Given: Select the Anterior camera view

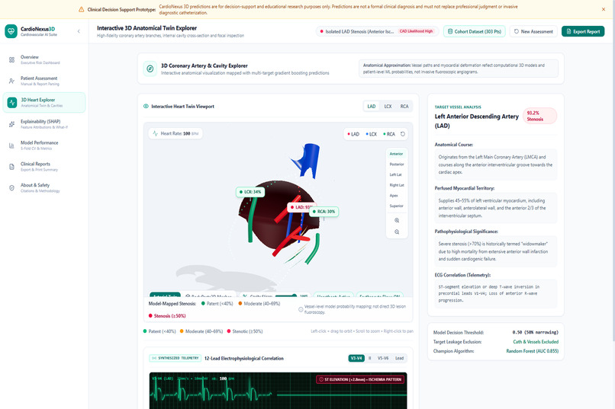Looking at the screenshot, I should pyautogui.click(x=396, y=154).
